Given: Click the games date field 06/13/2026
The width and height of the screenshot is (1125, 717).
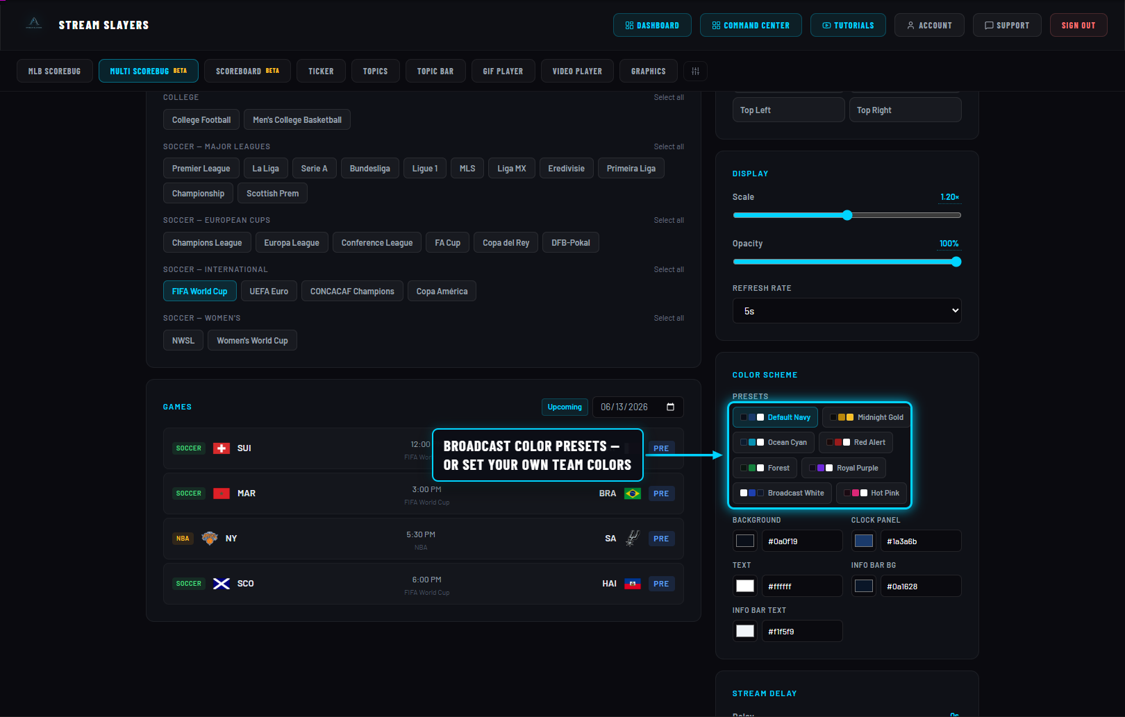Looking at the screenshot, I should [x=637, y=407].
